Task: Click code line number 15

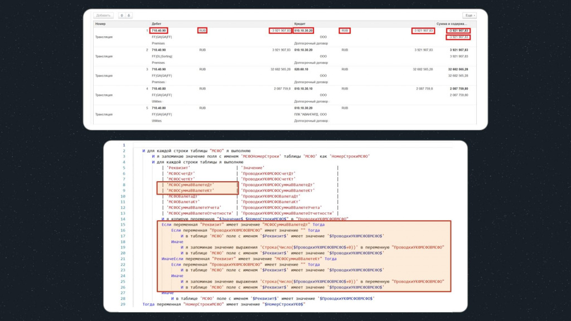Action: [123, 225]
